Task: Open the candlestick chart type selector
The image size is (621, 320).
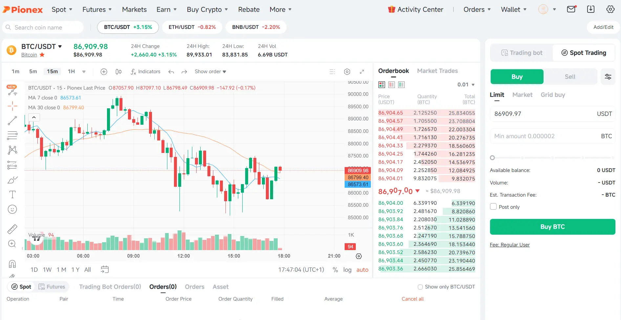Action: pyautogui.click(x=118, y=72)
